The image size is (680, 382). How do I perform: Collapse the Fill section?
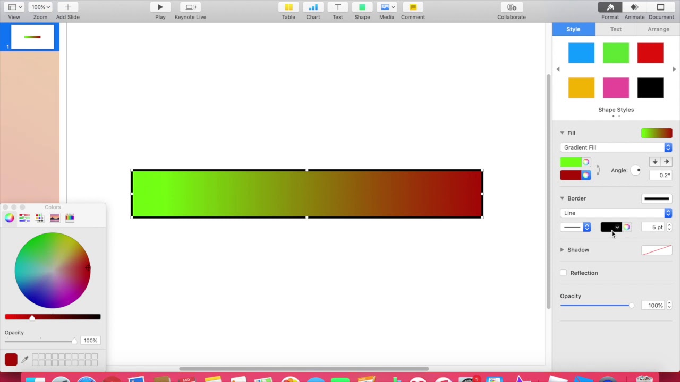562,133
